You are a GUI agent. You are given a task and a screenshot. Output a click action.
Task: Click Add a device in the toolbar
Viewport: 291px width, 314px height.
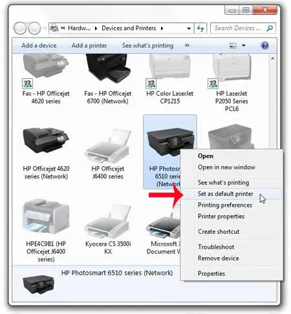[x=39, y=45]
